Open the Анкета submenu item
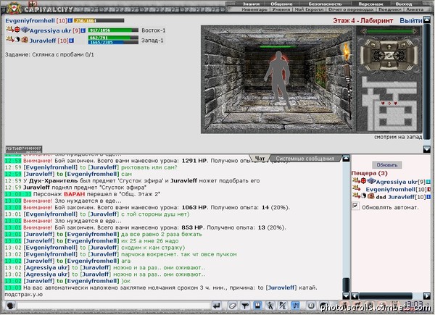Viewport: 435px width, 315px height. click(415, 9)
